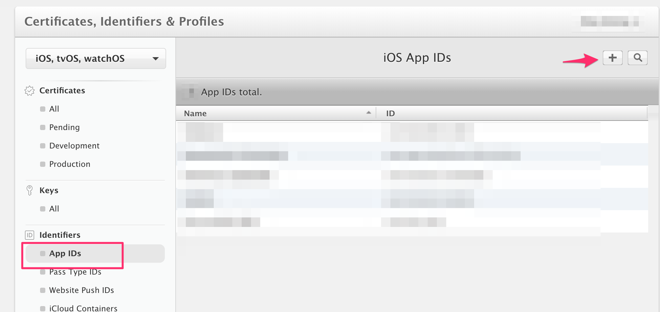Click the ID column header

pyautogui.click(x=512, y=113)
